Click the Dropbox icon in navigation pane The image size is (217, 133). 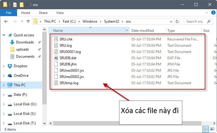point(10,66)
